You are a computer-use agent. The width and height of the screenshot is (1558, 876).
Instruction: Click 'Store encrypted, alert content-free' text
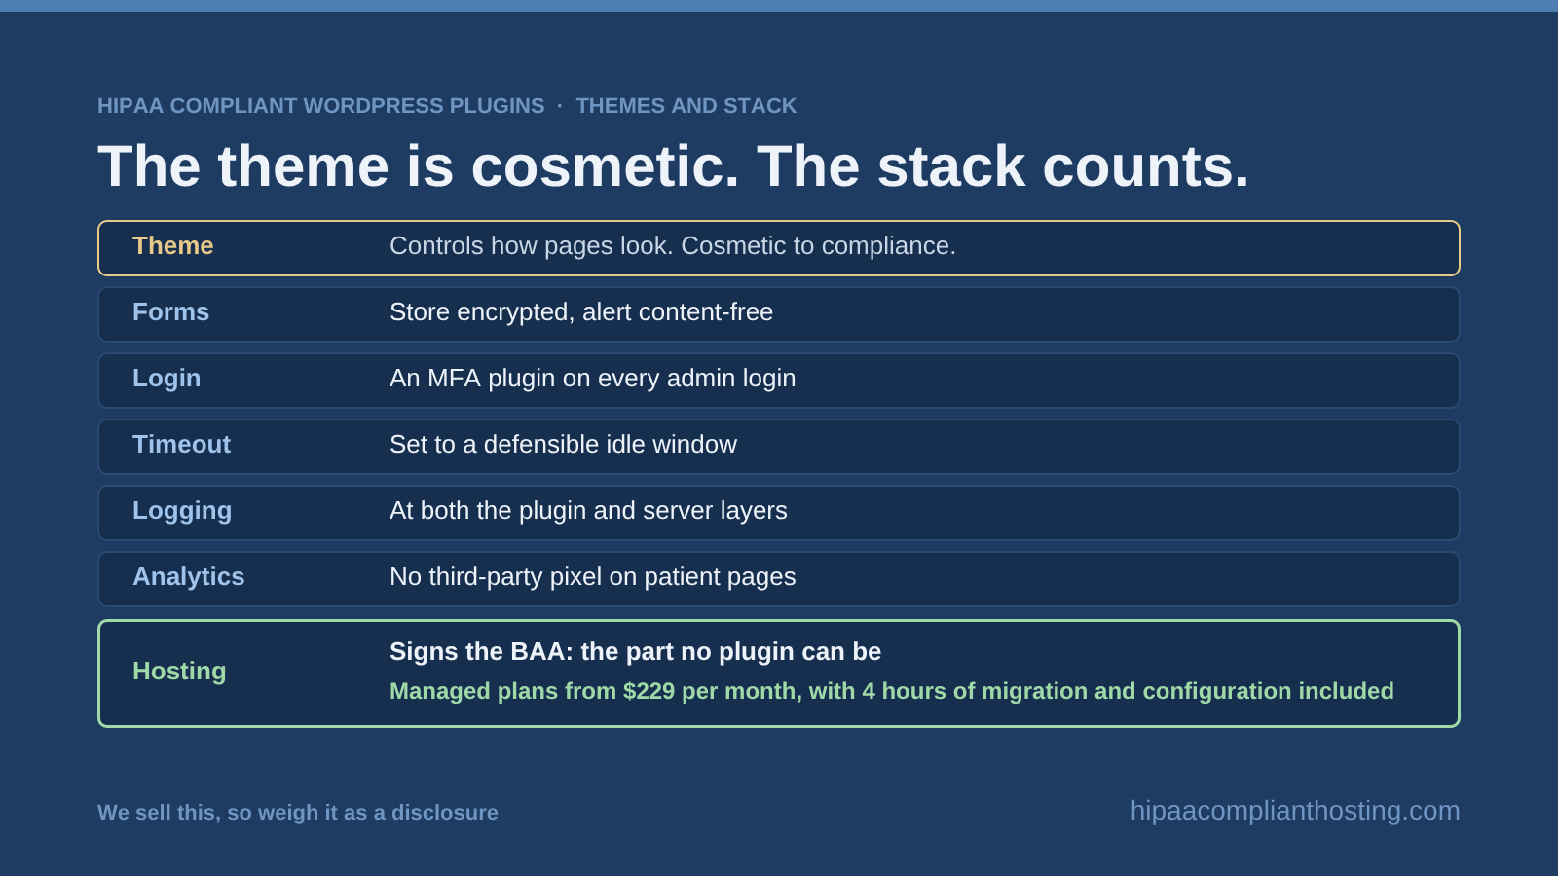point(581,312)
